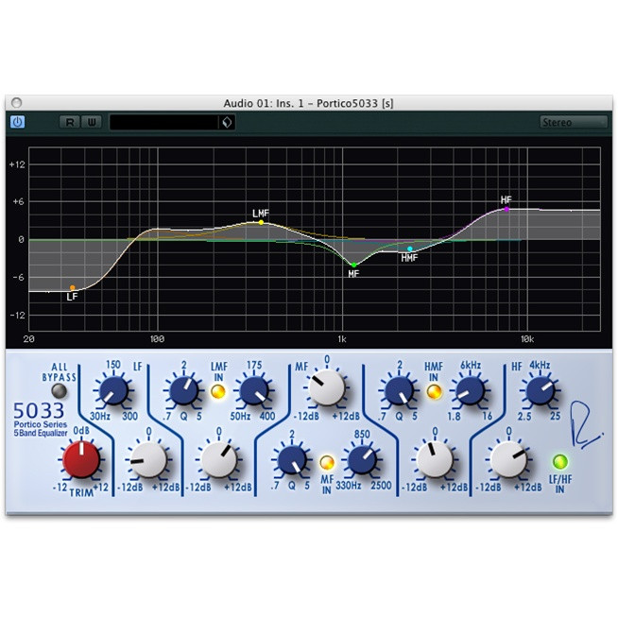The image size is (618, 618).
Task: Click the HMF gain knob
Action: 435,459
